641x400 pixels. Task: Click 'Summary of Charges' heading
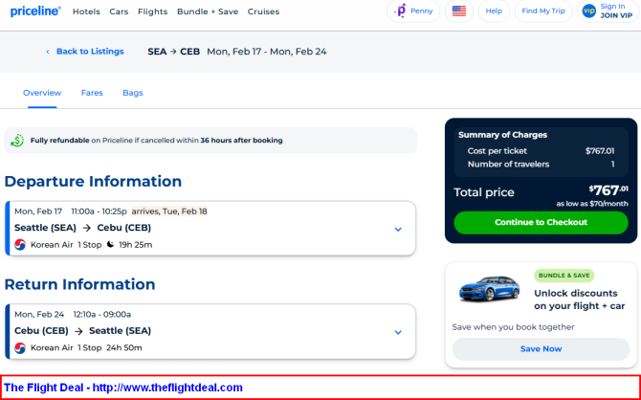(x=502, y=135)
